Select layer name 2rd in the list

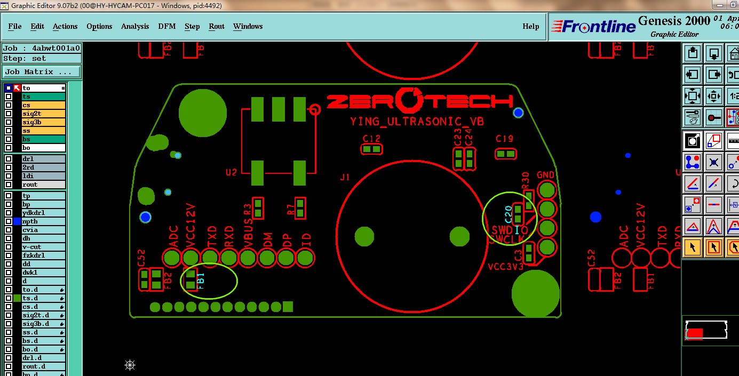[x=43, y=167]
